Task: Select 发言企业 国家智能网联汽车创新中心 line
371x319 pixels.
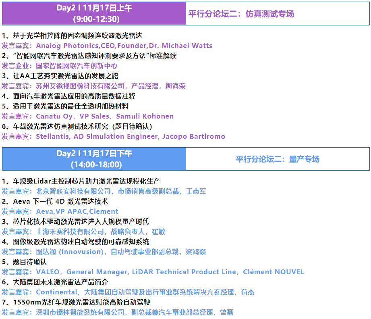Action: coord(60,66)
